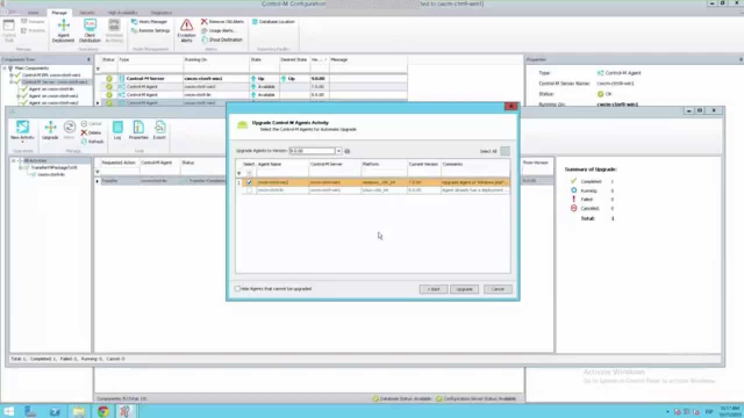The width and height of the screenshot is (744, 418).
Task: Click the Desired State column header
Action: 294,59
